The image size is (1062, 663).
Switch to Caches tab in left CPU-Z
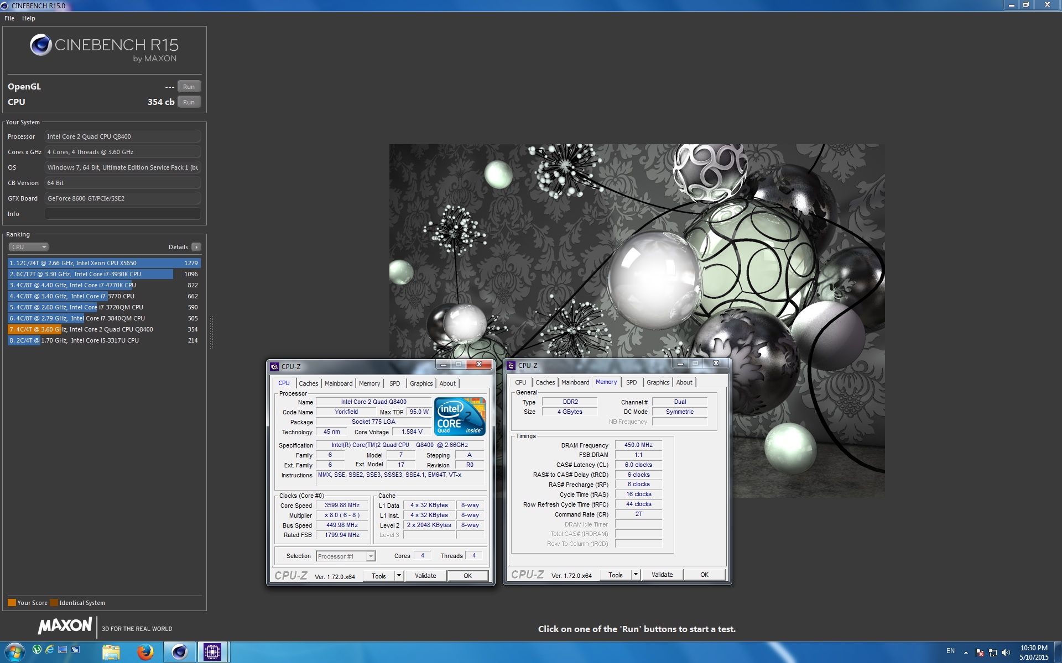308,383
